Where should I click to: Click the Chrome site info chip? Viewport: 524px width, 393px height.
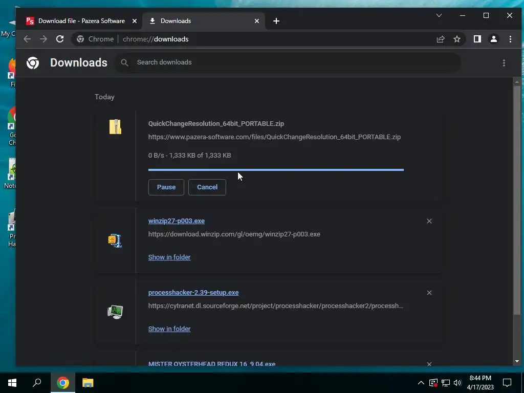click(x=95, y=39)
